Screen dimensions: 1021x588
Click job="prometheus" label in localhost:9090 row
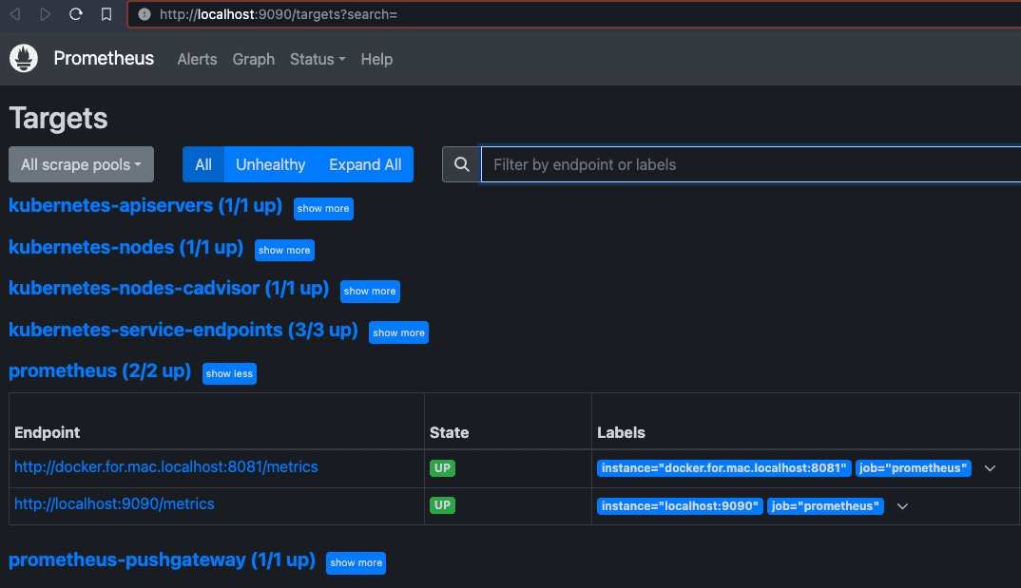[x=825, y=506]
